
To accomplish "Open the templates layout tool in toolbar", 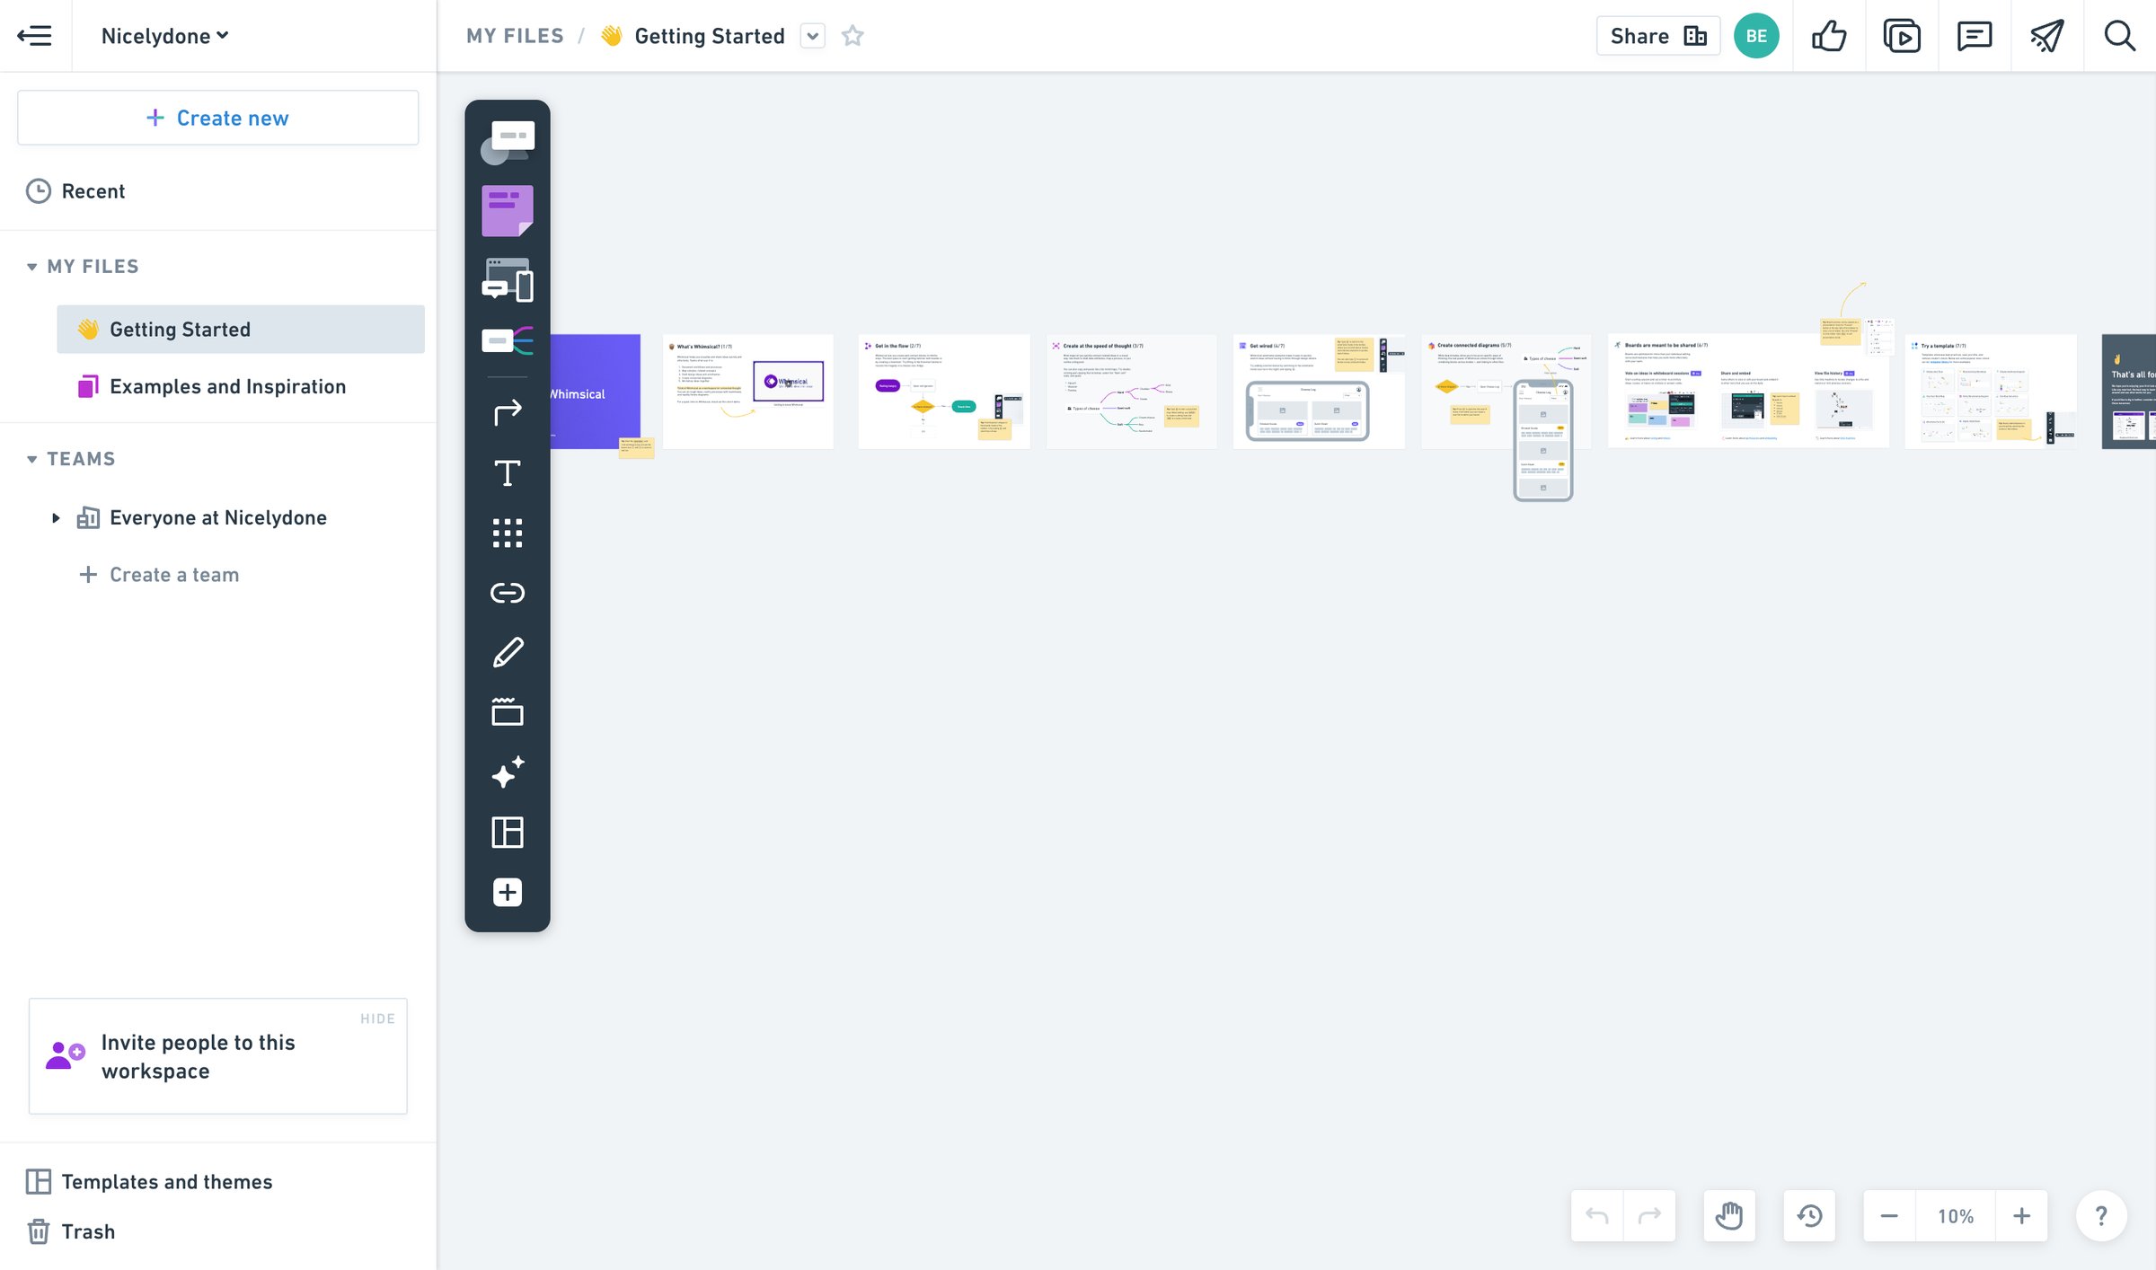I will (508, 832).
